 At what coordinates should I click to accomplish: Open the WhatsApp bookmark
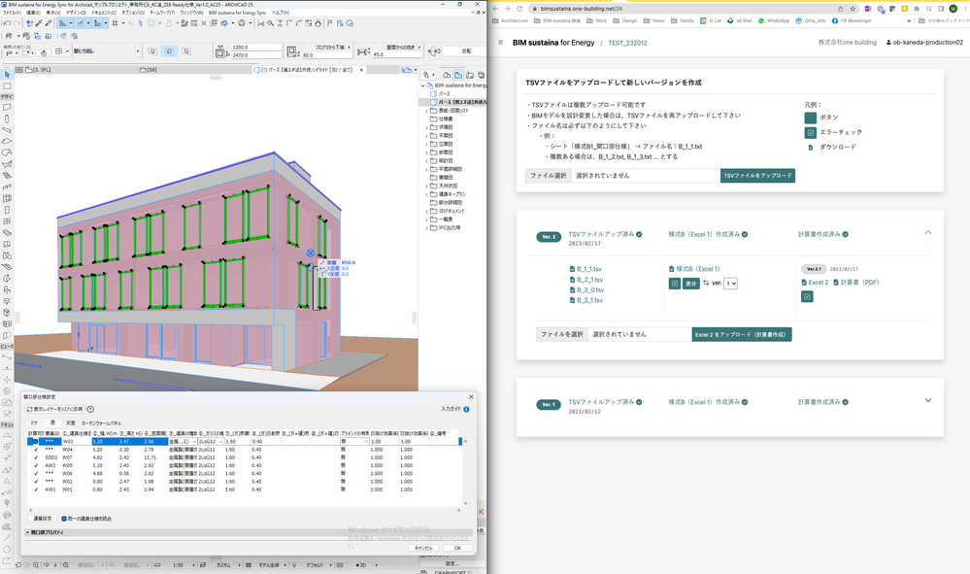pyautogui.click(x=774, y=20)
